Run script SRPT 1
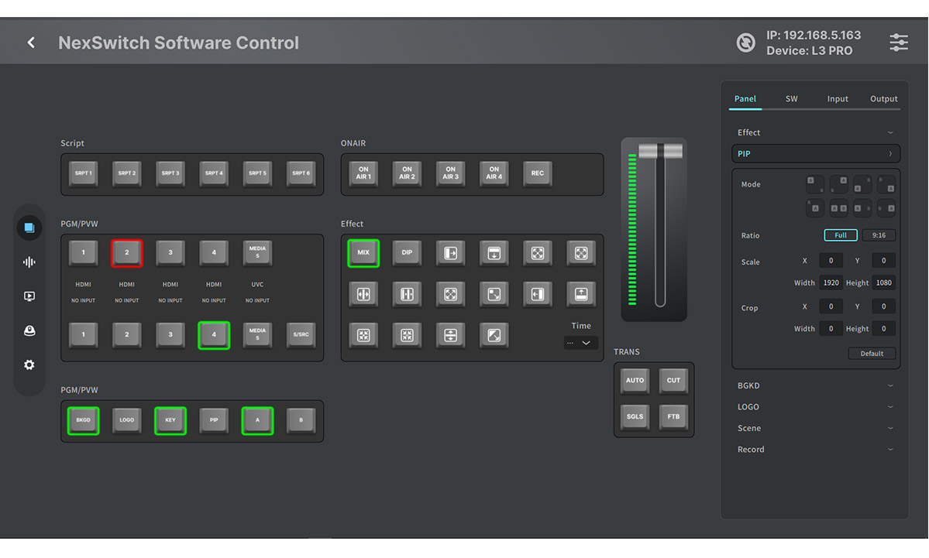The width and height of the screenshot is (929, 558). pos(83,173)
